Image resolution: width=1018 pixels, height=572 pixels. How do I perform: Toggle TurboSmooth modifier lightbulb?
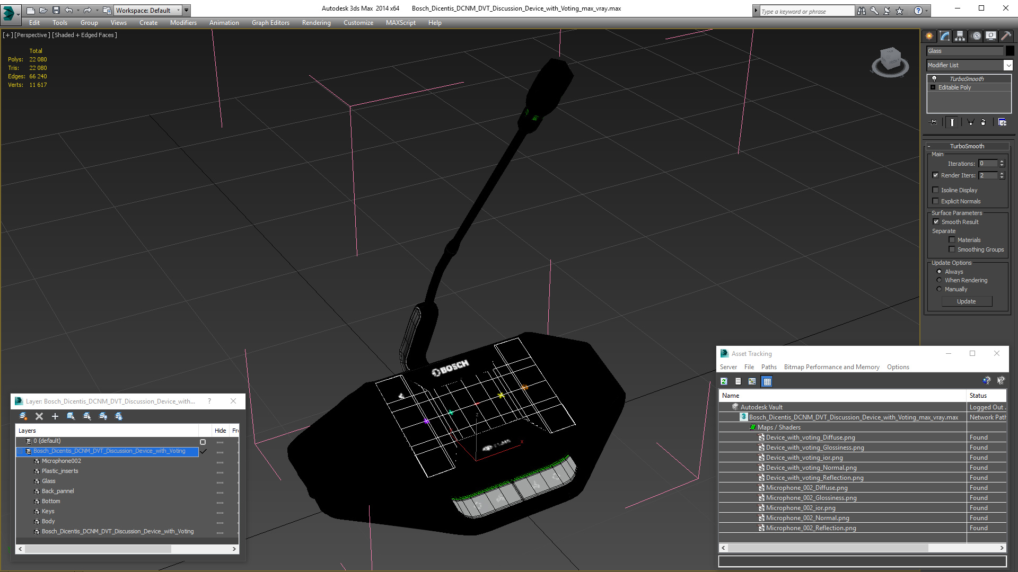(x=934, y=78)
